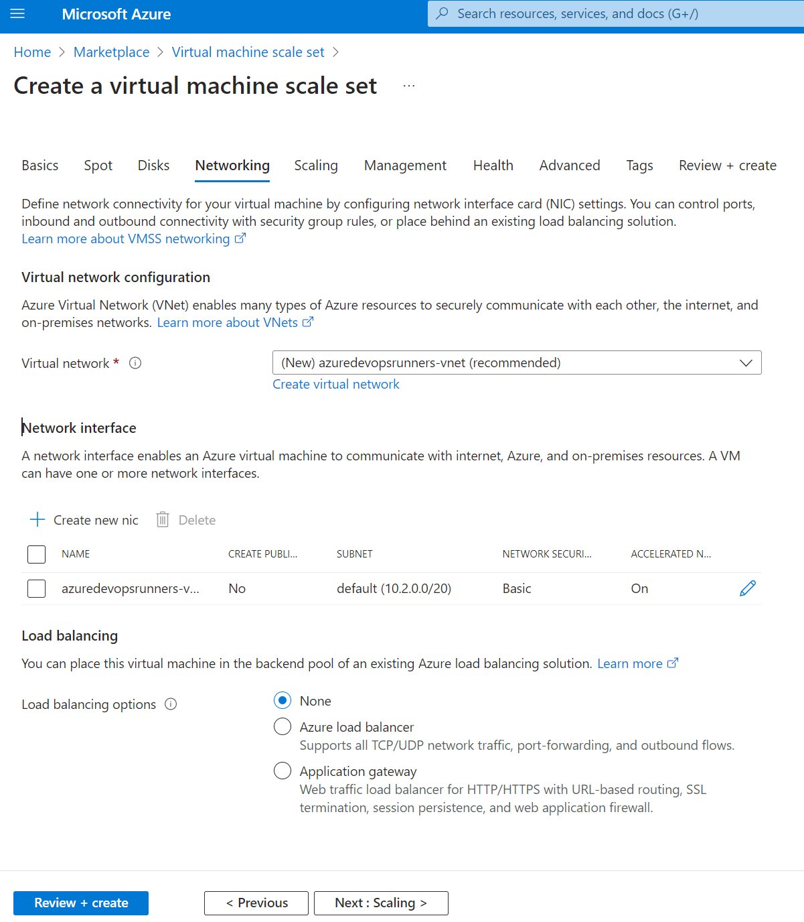Image resolution: width=804 pixels, height=922 pixels.
Task: Click the Load balancing options info icon
Action: coord(171,704)
